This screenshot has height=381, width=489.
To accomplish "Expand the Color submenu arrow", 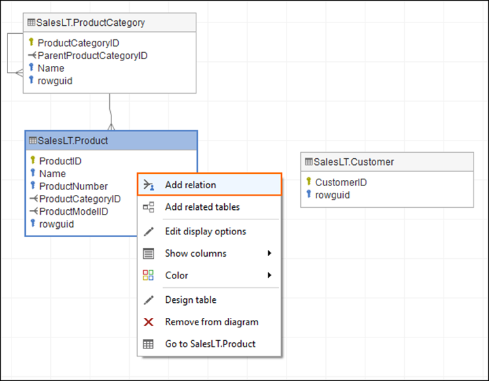I will click(x=270, y=275).
